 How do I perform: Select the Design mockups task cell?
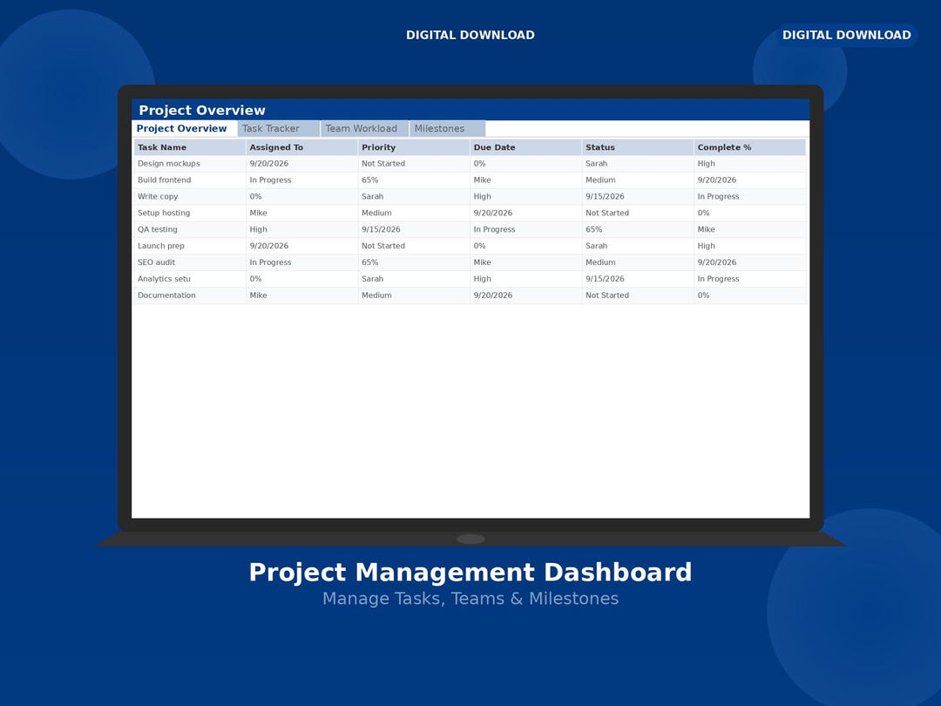click(x=190, y=163)
